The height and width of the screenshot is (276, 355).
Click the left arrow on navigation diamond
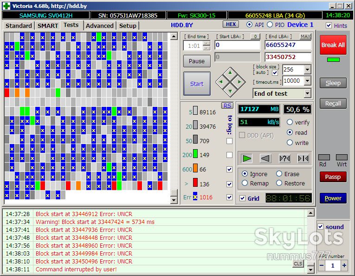221,82
